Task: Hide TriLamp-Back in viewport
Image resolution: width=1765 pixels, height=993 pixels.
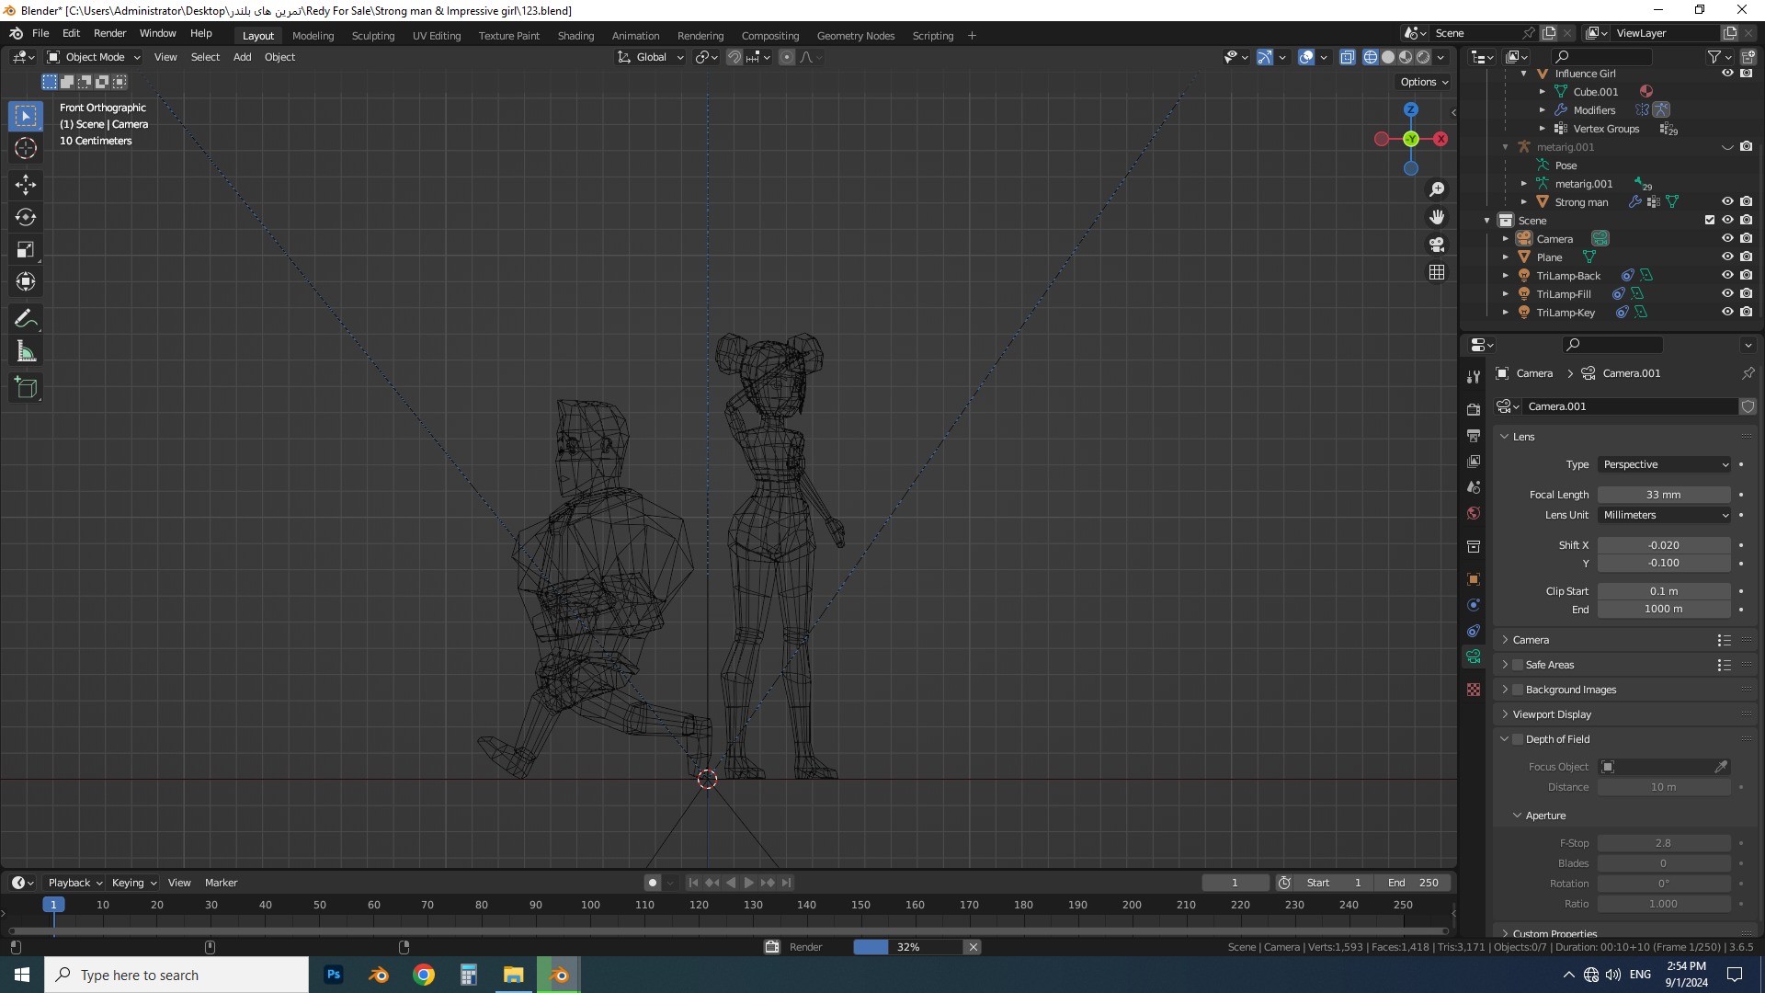Action: 1727,276
